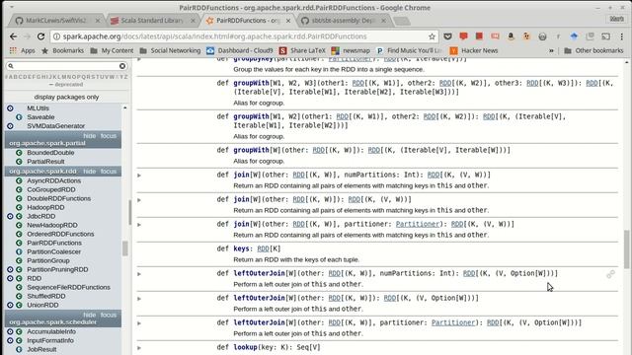This screenshot has height=355, width=632.
Task: Open the Apps shortcut in bookmarks bar
Action: click(23, 50)
